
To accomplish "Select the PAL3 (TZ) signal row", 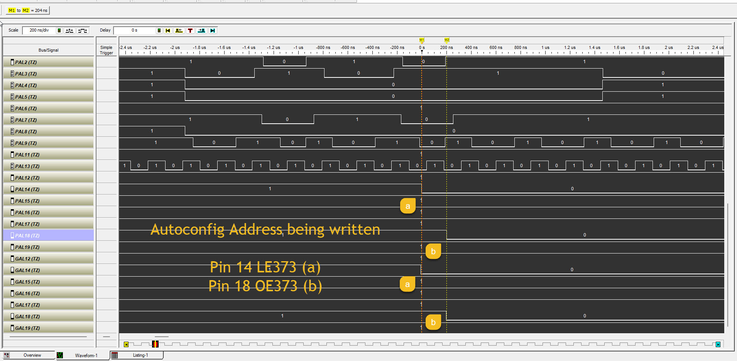I will pos(49,74).
